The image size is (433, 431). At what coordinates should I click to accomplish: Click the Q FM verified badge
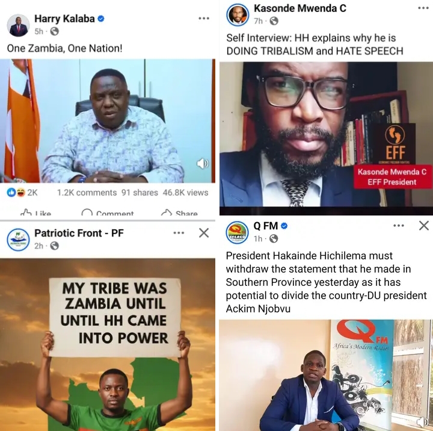click(284, 226)
